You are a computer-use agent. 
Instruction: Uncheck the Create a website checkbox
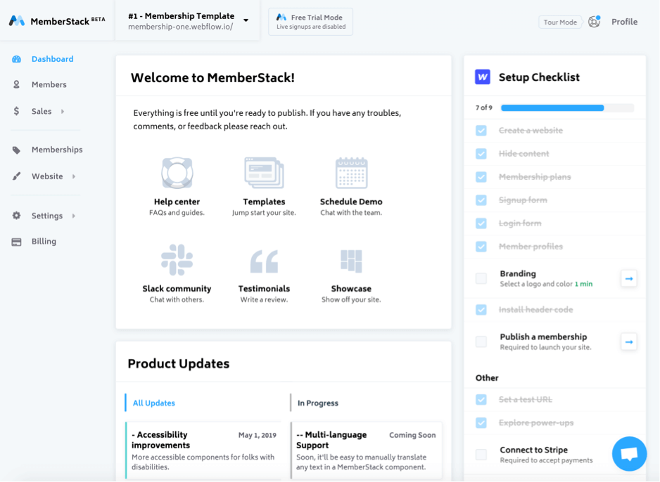pos(481,131)
